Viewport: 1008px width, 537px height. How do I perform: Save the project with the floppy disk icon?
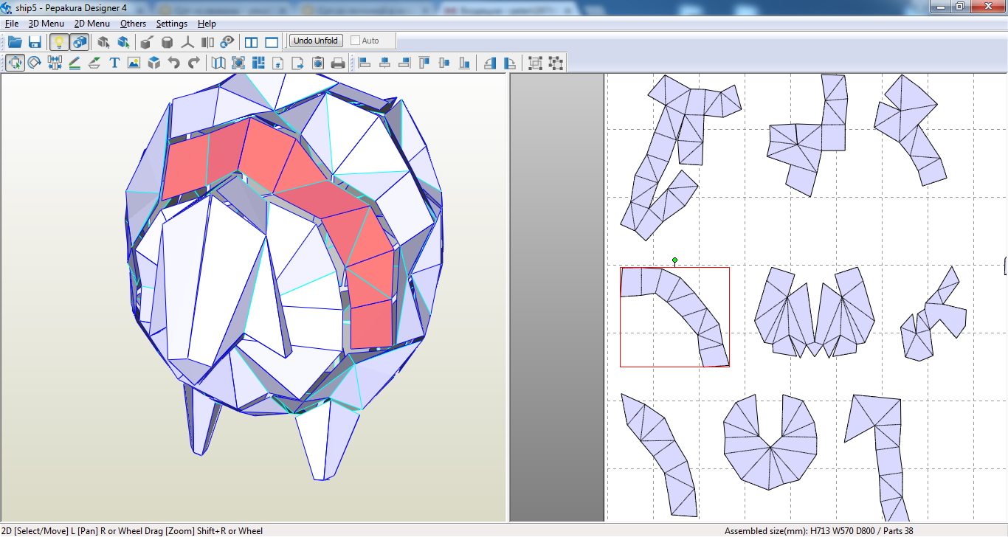tap(35, 41)
